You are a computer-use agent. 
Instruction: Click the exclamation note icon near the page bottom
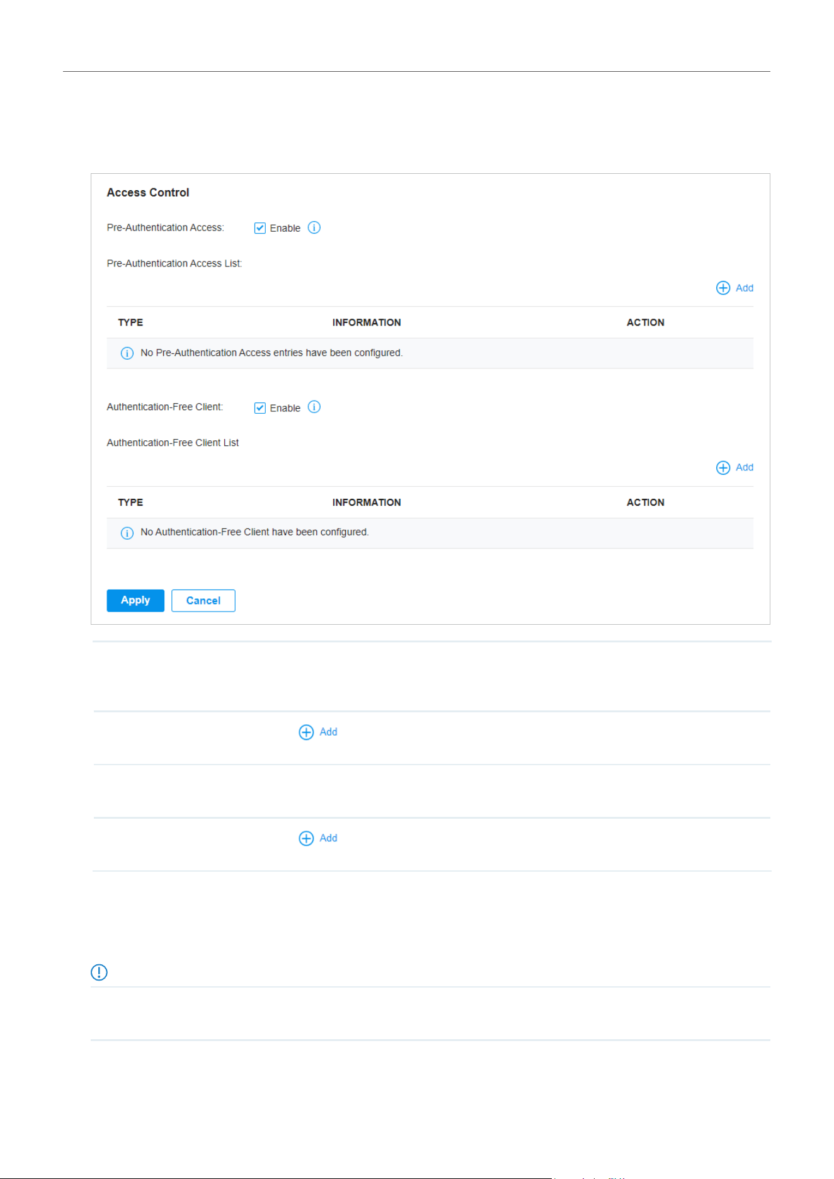[100, 972]
